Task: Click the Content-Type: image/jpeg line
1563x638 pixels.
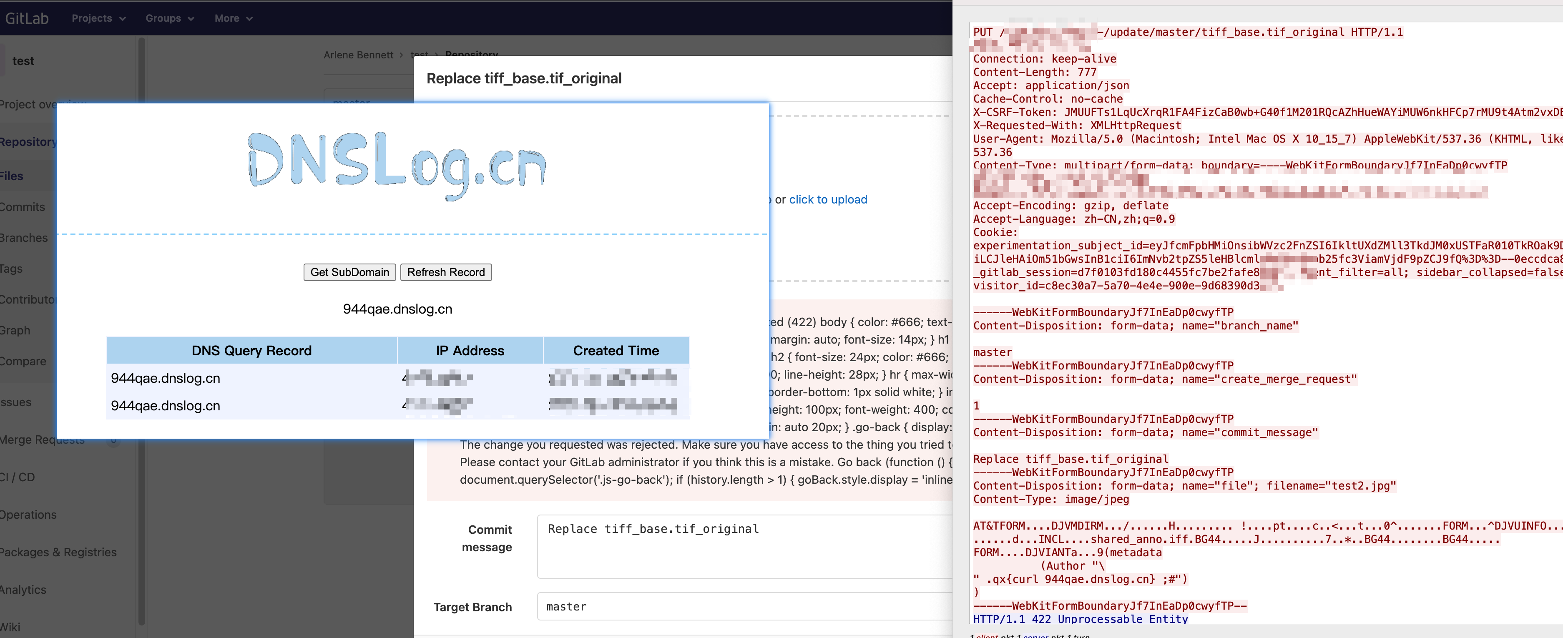Action: pos(1051,499)
